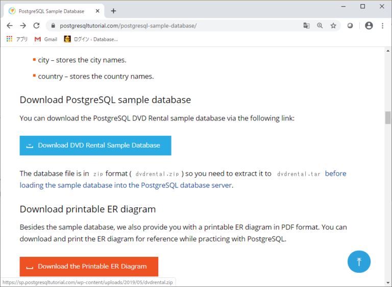
Task: Click the scrollbar up arrow
Action: 388,51
